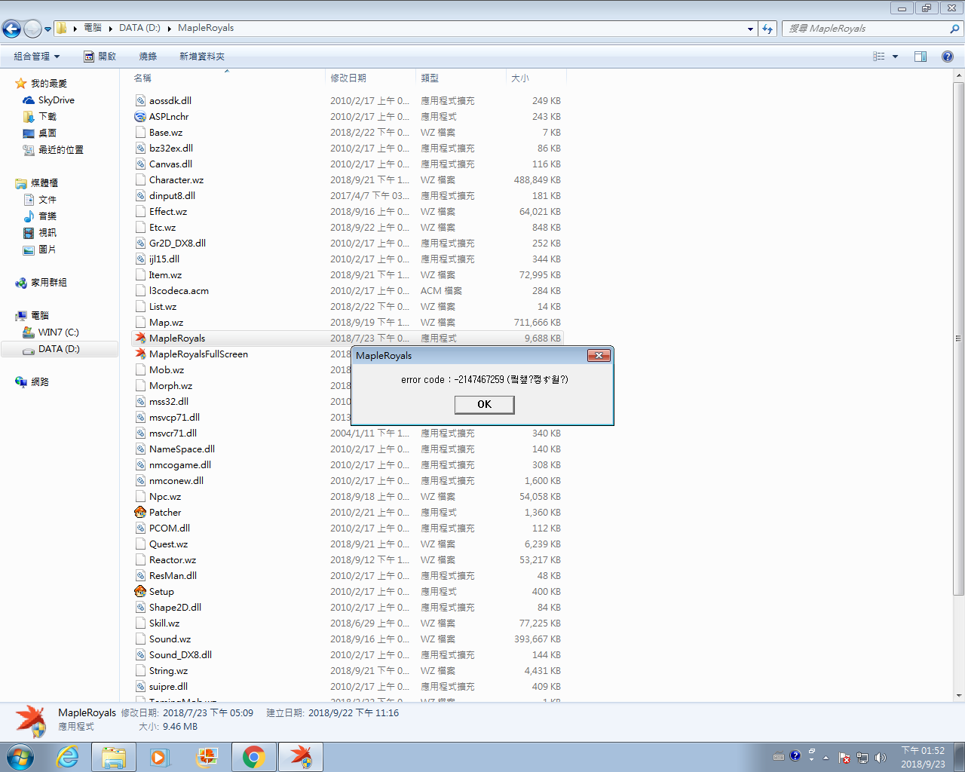Open the 組合管理 menu
Image resolution: width=965 pixels, height=772 pixels.
(x=36, y=57)
